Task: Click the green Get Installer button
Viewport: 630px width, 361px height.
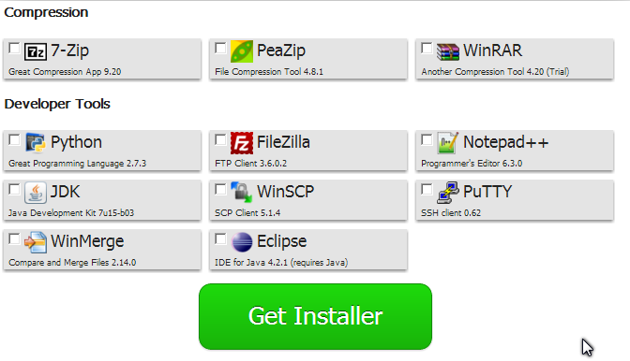Action: click(x=315, y=316)
